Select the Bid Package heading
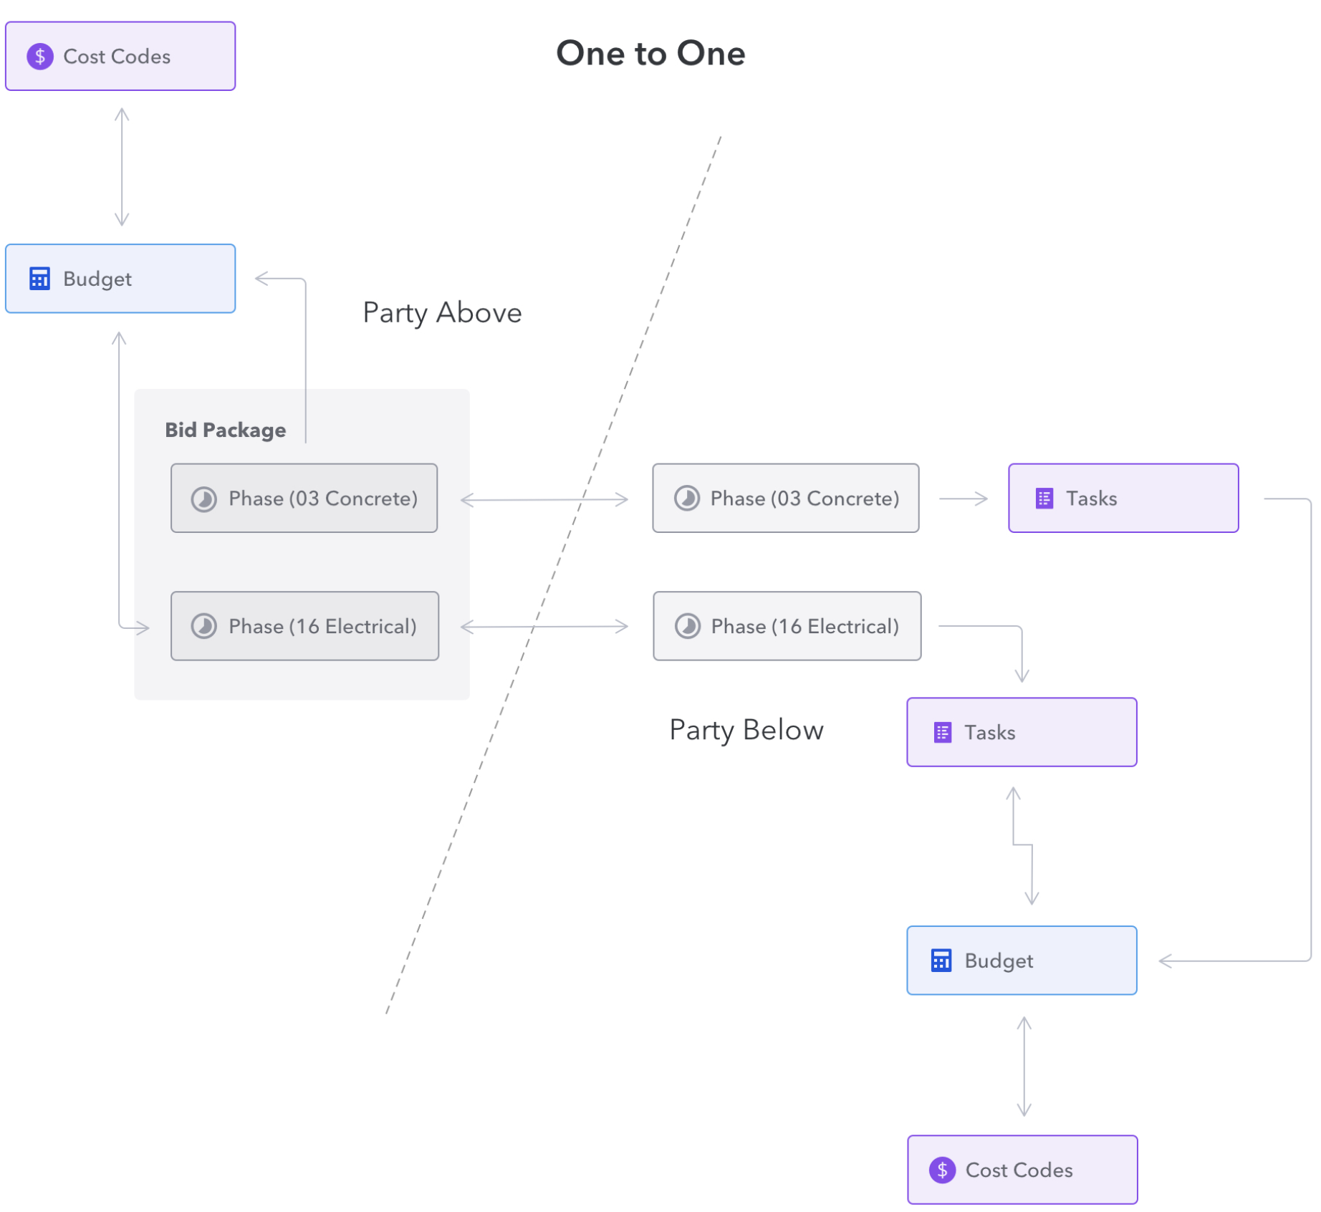Screen dimensions: 1321x1212 click(226, 431)
